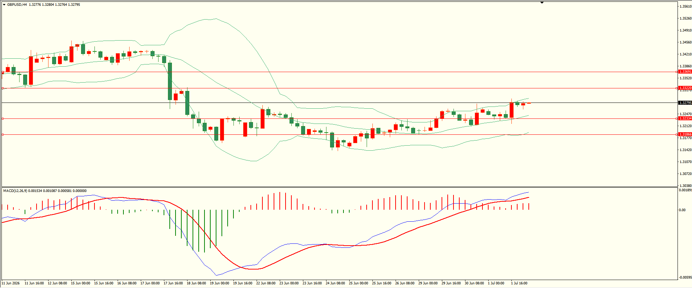Select left square handle of 1.31866 line
The width and height of the screenshot is (692, 288).
pos(3,134)
